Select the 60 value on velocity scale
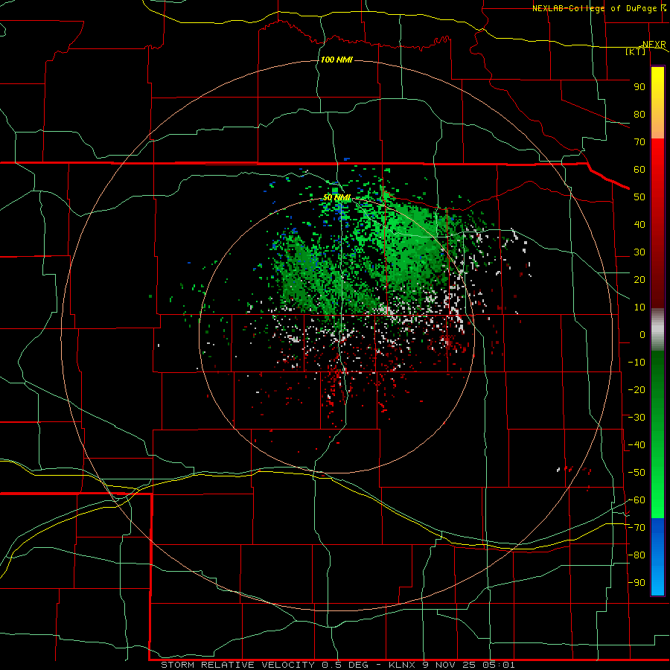 pos(639,170)
